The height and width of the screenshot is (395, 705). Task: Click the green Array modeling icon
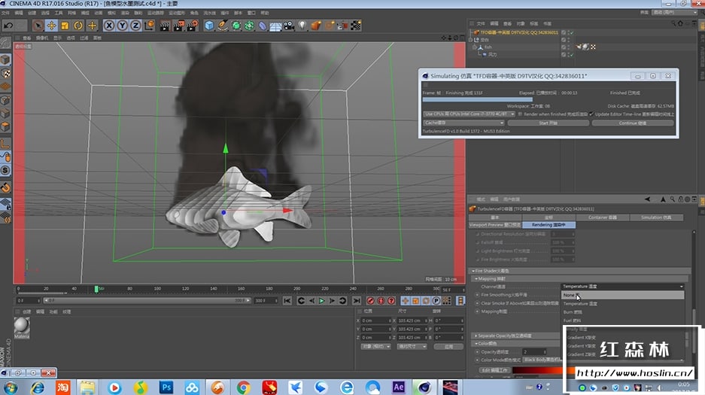249,26
